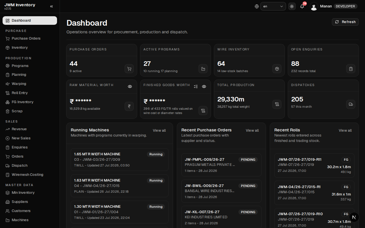View all Running Machines

pyautogui.click(x=159, y=131)
